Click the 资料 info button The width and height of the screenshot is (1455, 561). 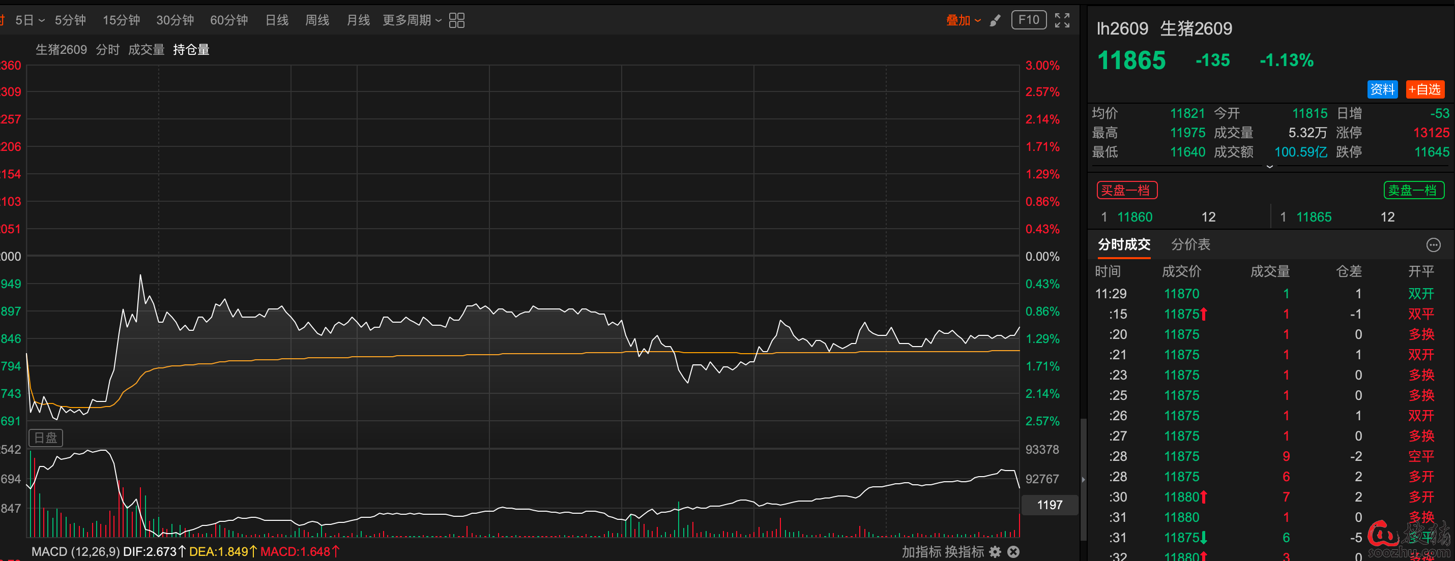(x=1382, y=89)
